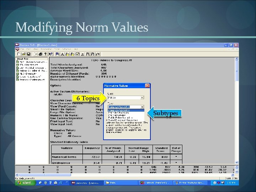Select the Nixon - Checkers input file
This screenshot has width=256, height=192.
point(28,76)
